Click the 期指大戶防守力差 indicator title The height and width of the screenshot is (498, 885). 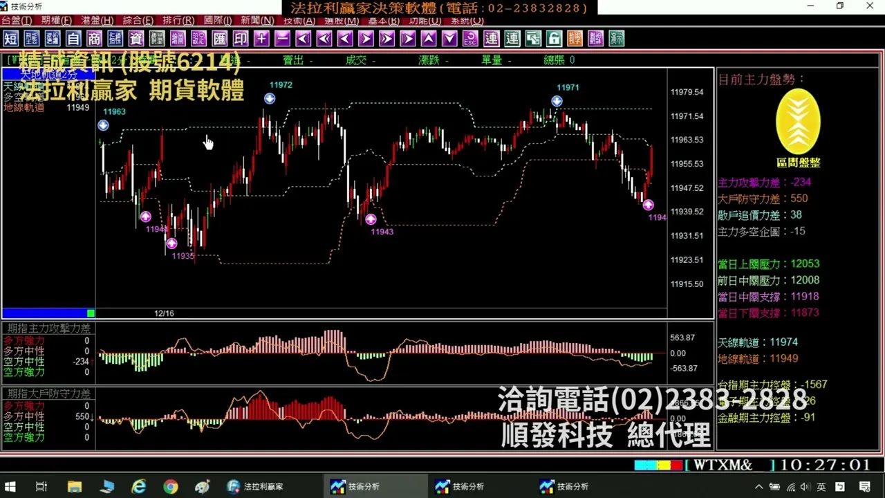click(x=48, y=394)
